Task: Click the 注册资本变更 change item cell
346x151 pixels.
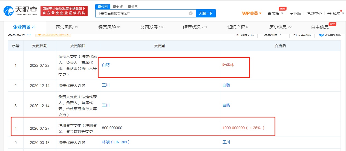Action: pos(78,128)
